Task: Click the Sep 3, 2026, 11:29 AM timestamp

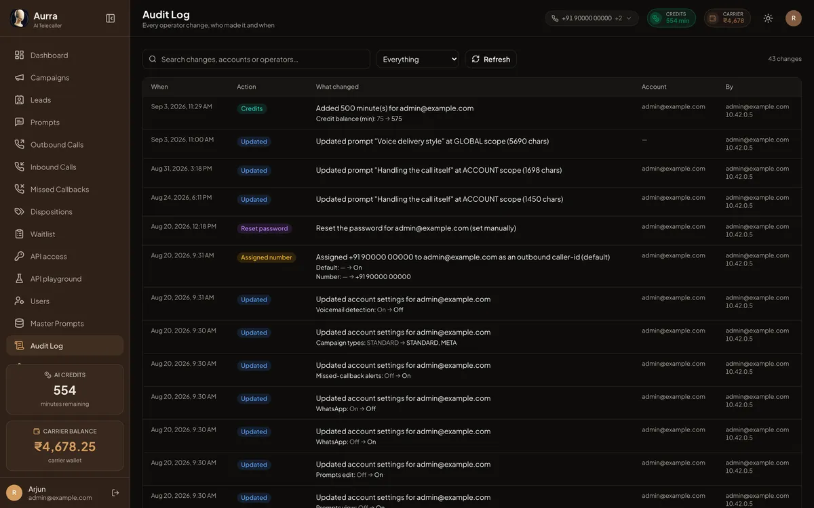Action: click(x=182, y=106)
